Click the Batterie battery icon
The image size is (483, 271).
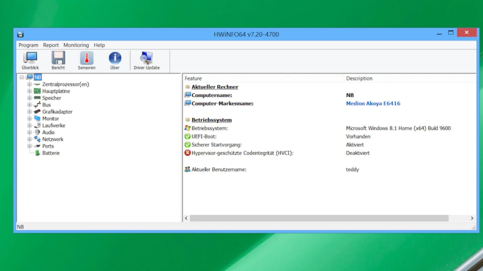[x=37, y=153]
